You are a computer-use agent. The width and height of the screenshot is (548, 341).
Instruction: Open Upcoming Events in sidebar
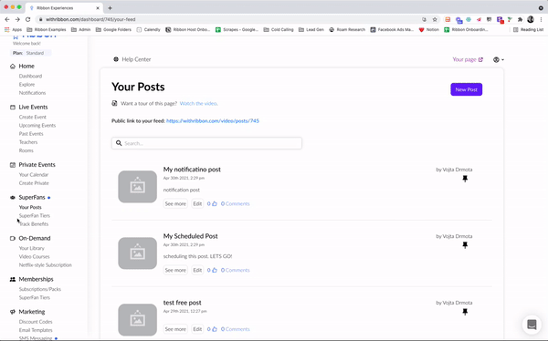pyautogui.click(x=37, y=125)
